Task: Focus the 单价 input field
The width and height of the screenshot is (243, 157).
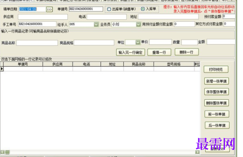Action: click(160, 42)
